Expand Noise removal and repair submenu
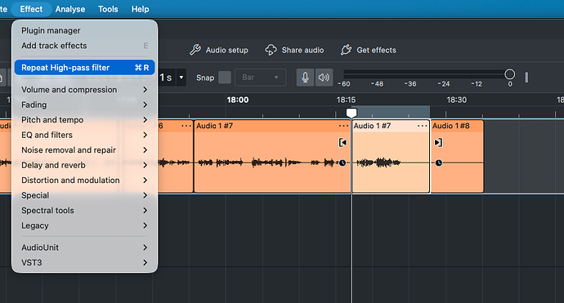Image resolution: width=564 pixels, height=303 pixels. click(84, 150)
